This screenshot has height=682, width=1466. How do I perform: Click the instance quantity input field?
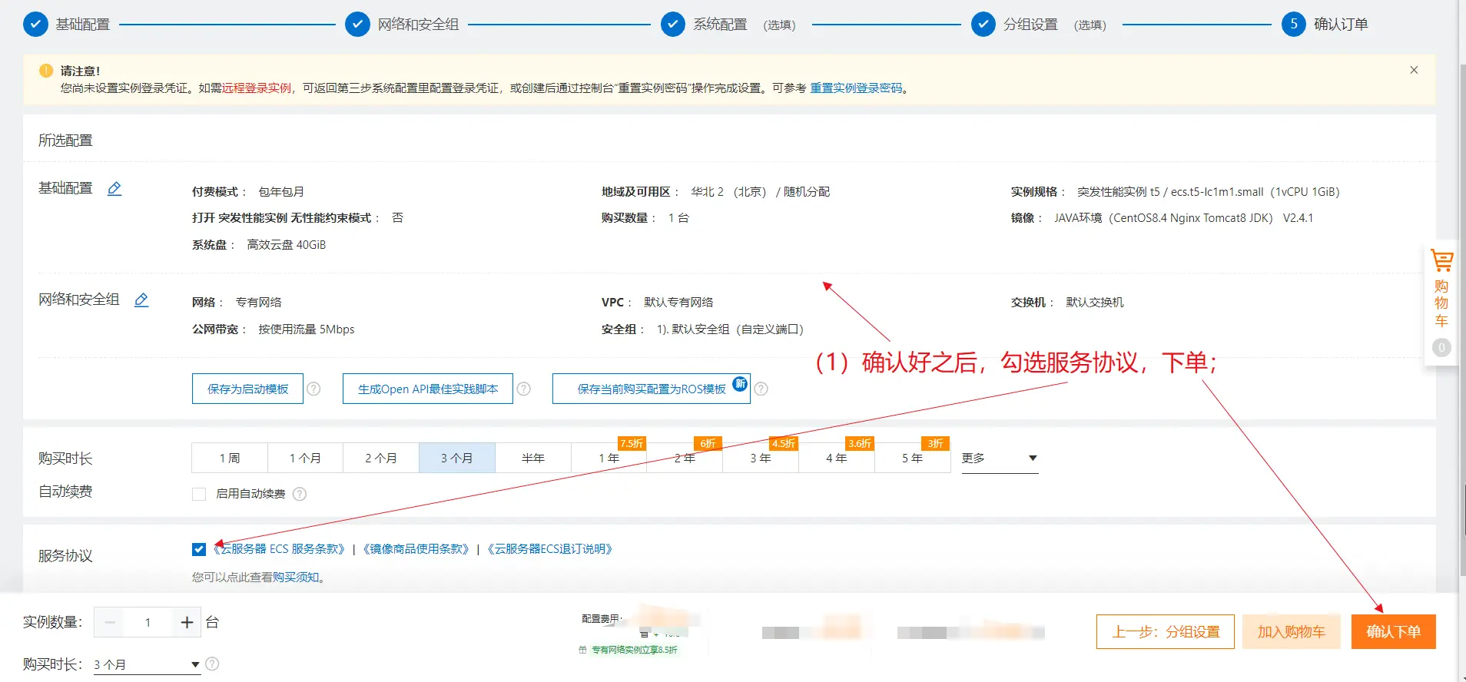pos(148,622)
